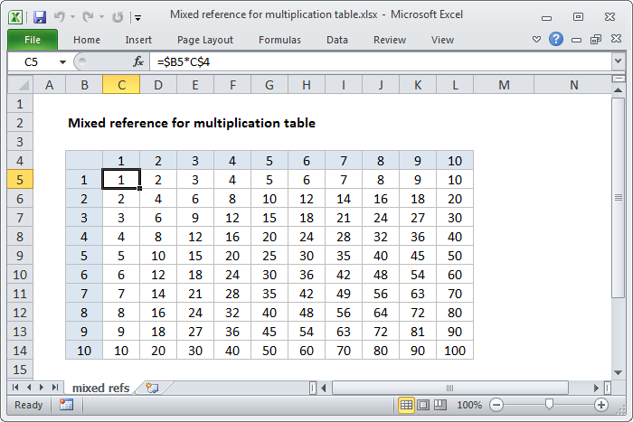Expand the Name Box dropdown arrow
This screenshot has height=422, width=633.
pos(62,62)
